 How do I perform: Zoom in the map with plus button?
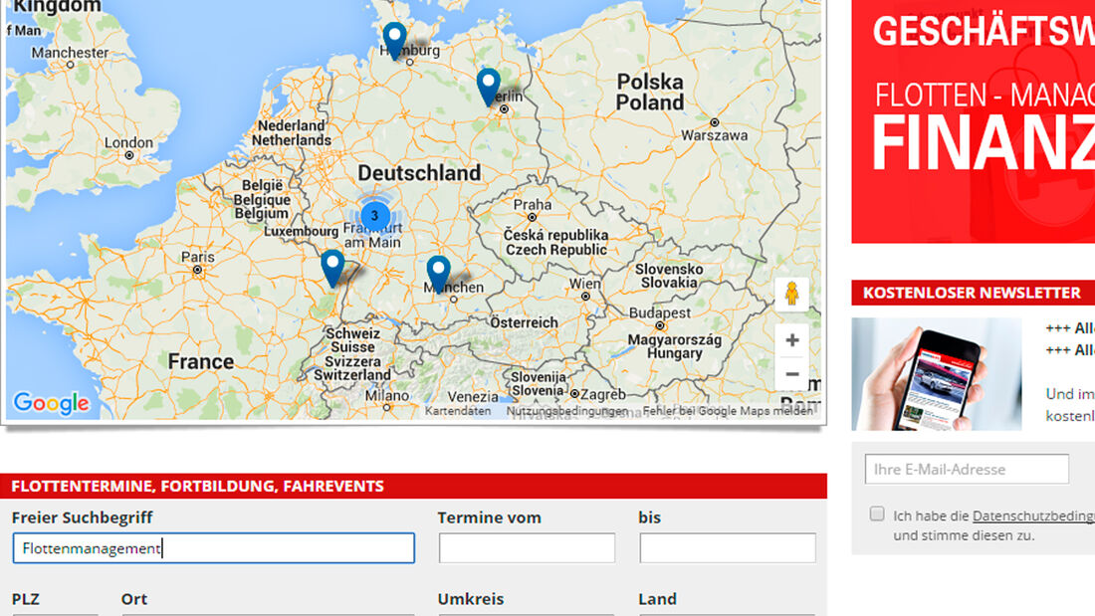(x=792, y=340)
